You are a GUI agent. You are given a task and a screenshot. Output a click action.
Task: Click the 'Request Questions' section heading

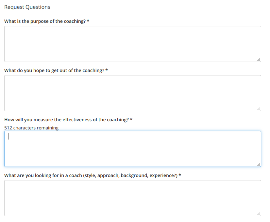(x=27, y=7)
